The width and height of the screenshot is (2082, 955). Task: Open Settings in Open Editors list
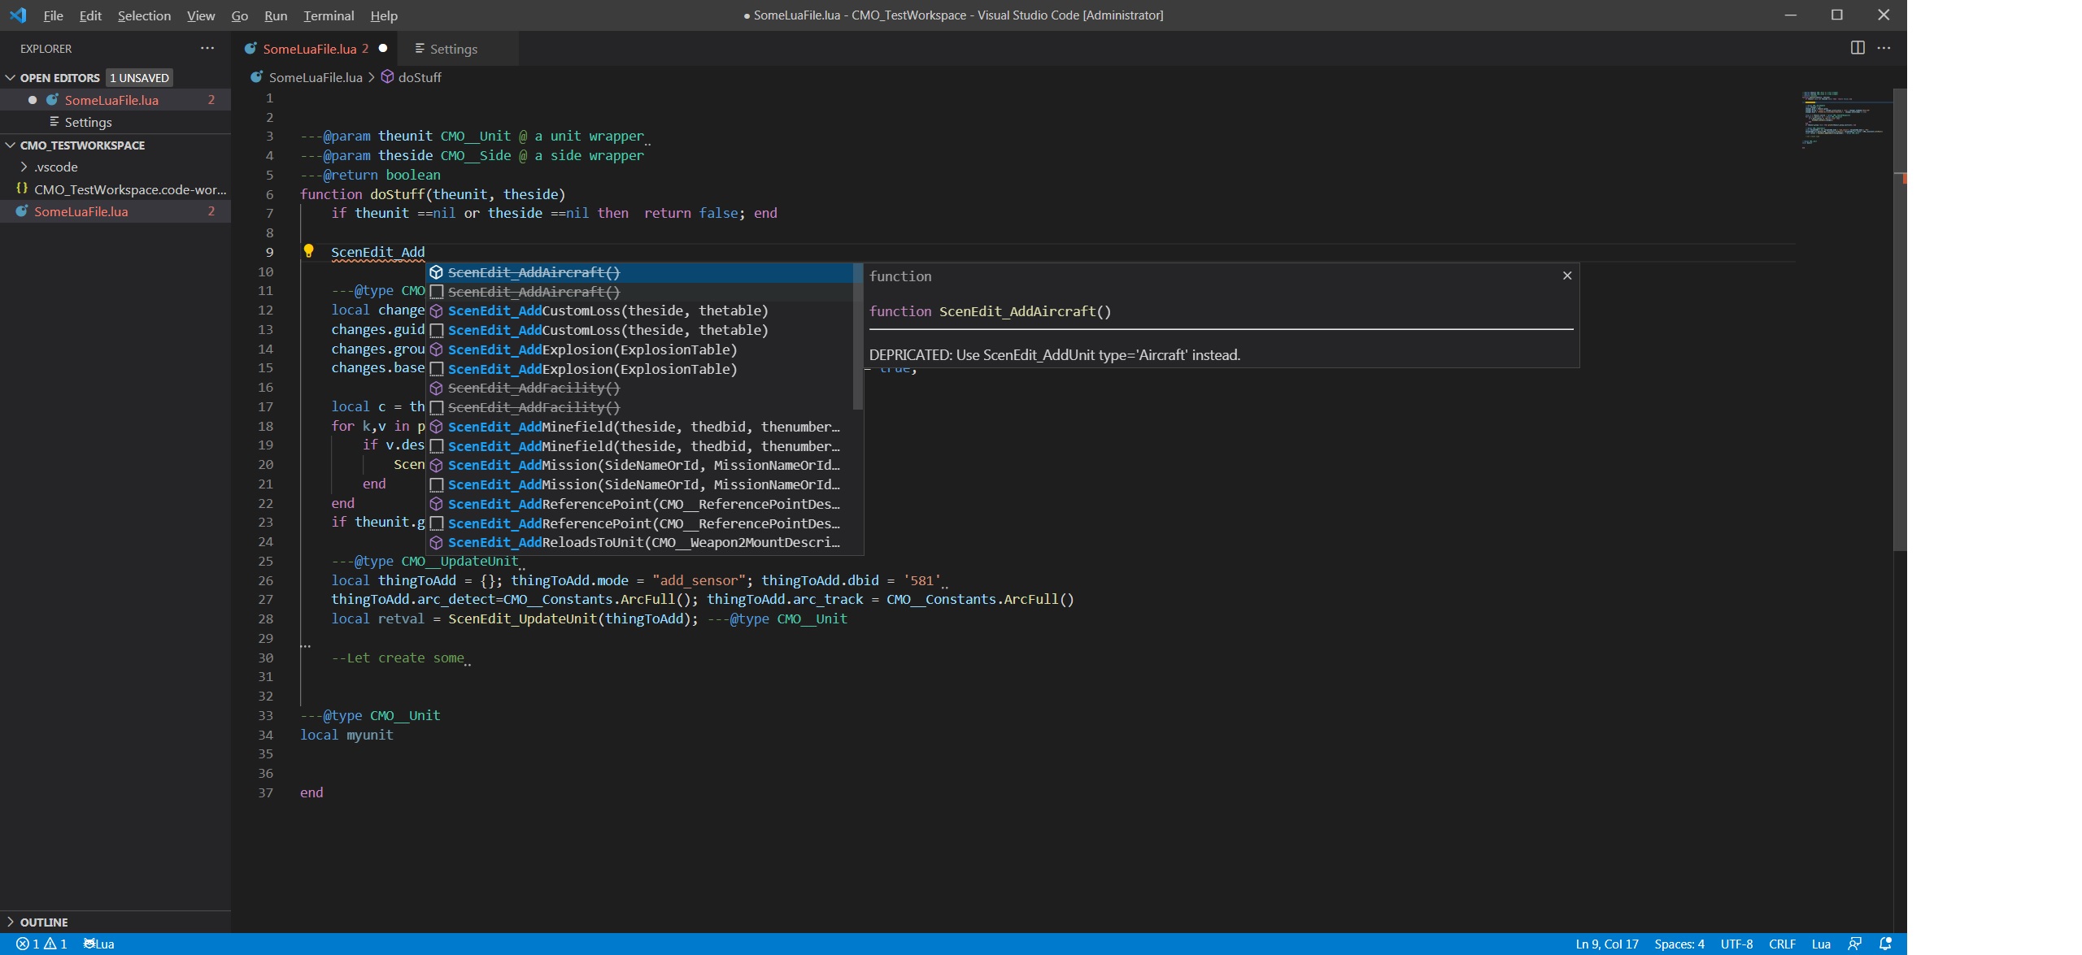pyautogui.click(x=115, y=122)
